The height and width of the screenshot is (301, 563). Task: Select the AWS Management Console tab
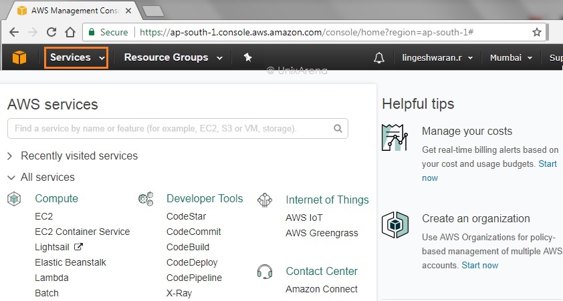(x=74, y=11)
